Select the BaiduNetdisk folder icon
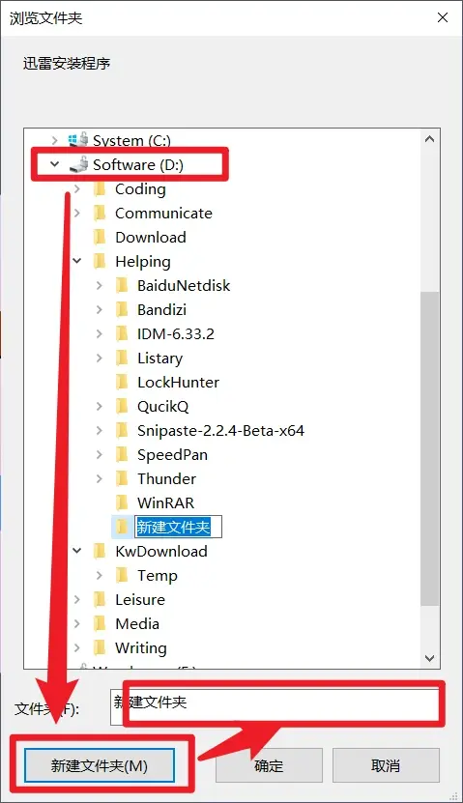The width and height of the screenshot is (463, 803). [x=122, y=285]
